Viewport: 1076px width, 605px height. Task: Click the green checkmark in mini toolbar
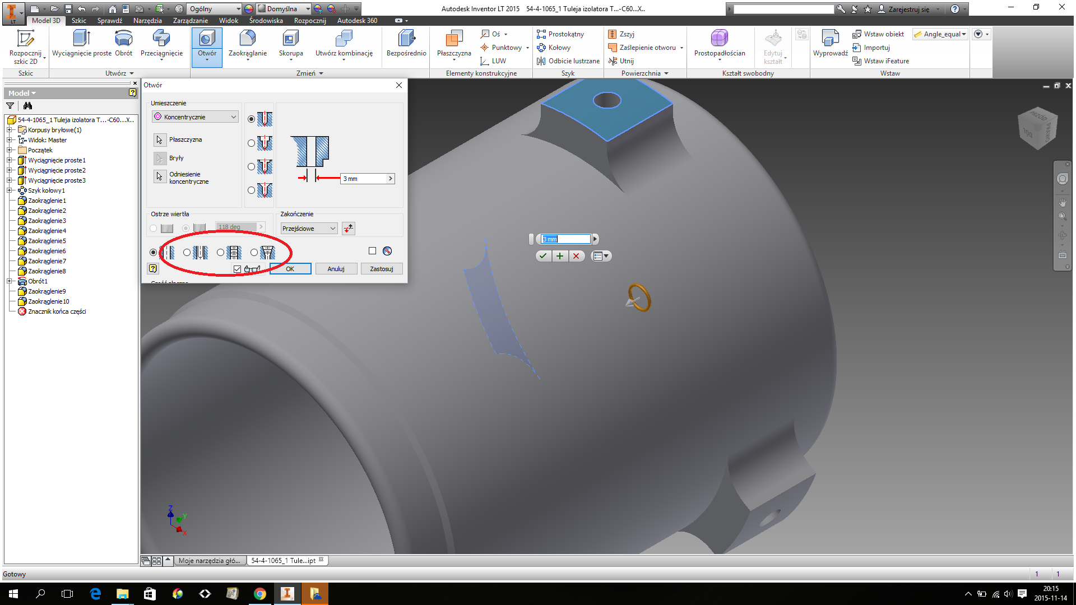[542, 256]
